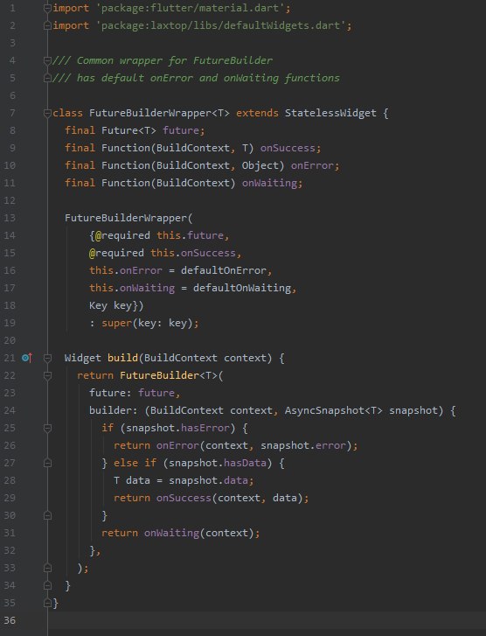Click the fold end marker on line 34

coord(47,585)
